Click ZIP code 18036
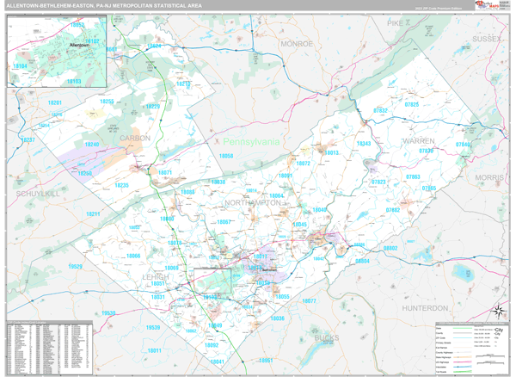 pyautogui.click(x=278, y=318)
